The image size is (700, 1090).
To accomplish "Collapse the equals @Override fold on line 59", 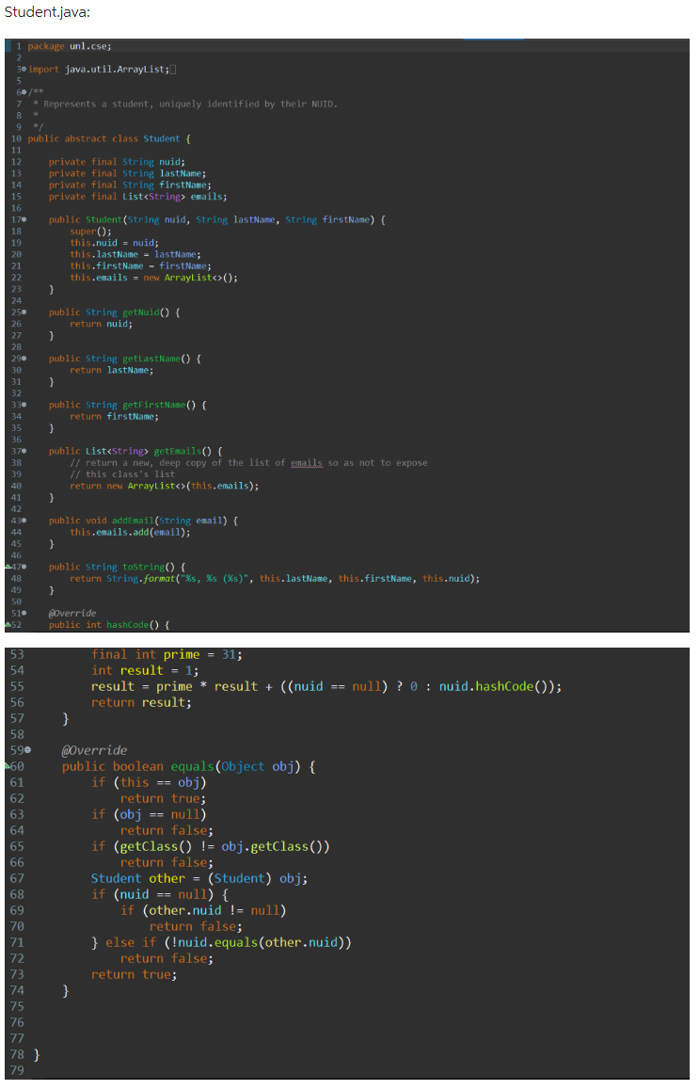I will tap(28, 750).
